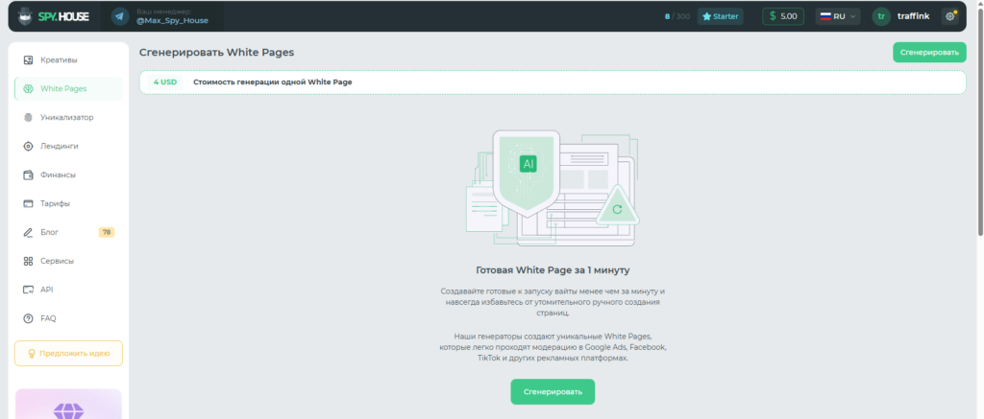Open @Max_Spy_House manager link

click(x=172, y=21)
